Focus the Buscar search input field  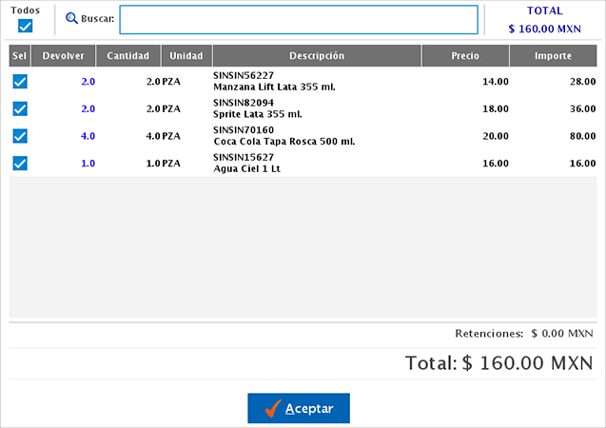click(299, 20)
